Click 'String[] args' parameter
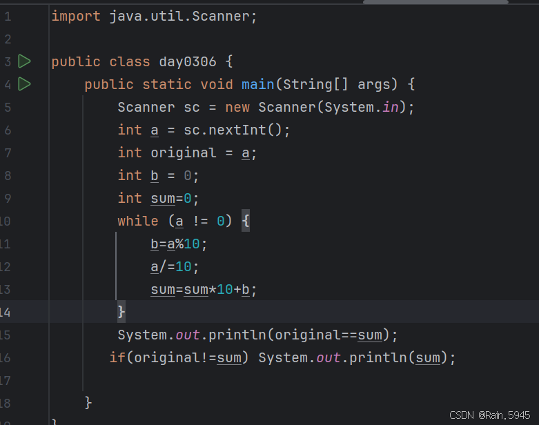Screen dimensions: 539x425 click(337, 85)
